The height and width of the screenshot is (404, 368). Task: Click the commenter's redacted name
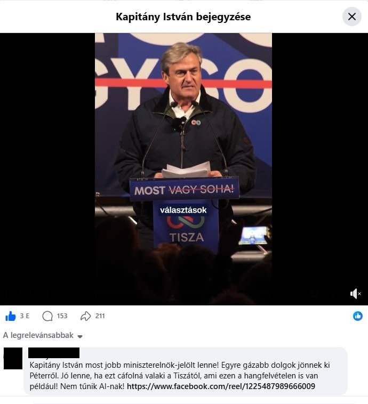pyautogui.click(x=54, y=353)
